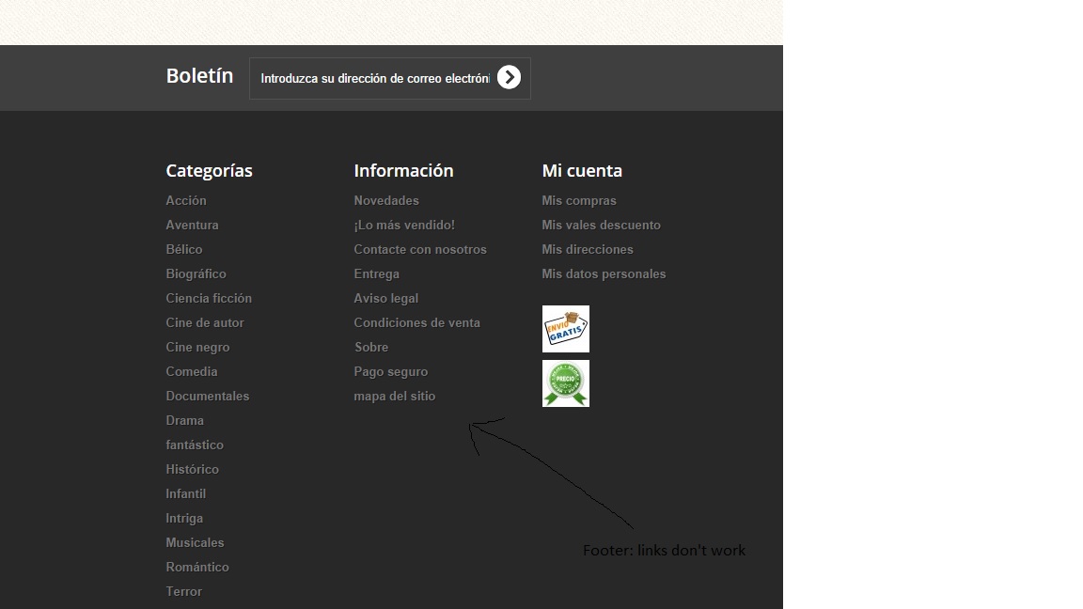
Task: Open the Pago seguro page
Action: click(391, 371)
